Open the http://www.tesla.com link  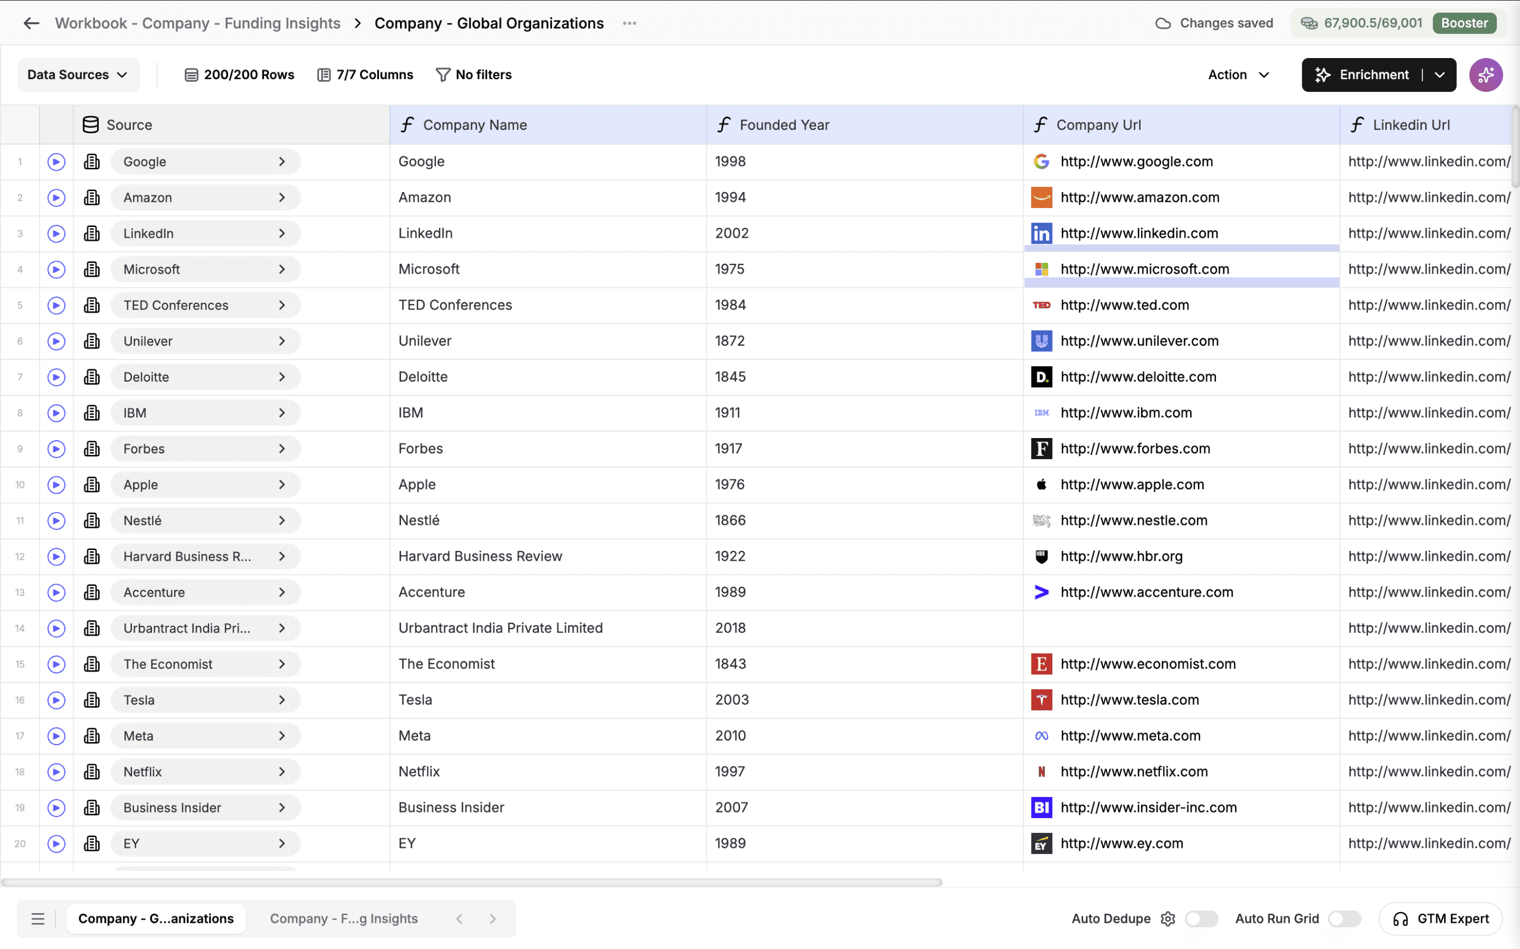pos(1129,700)
